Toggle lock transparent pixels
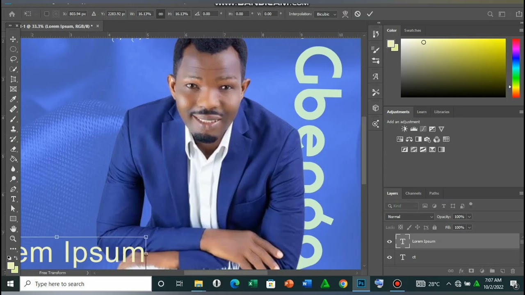This screenshot has width=525, height=295. (x=400, y=227)
